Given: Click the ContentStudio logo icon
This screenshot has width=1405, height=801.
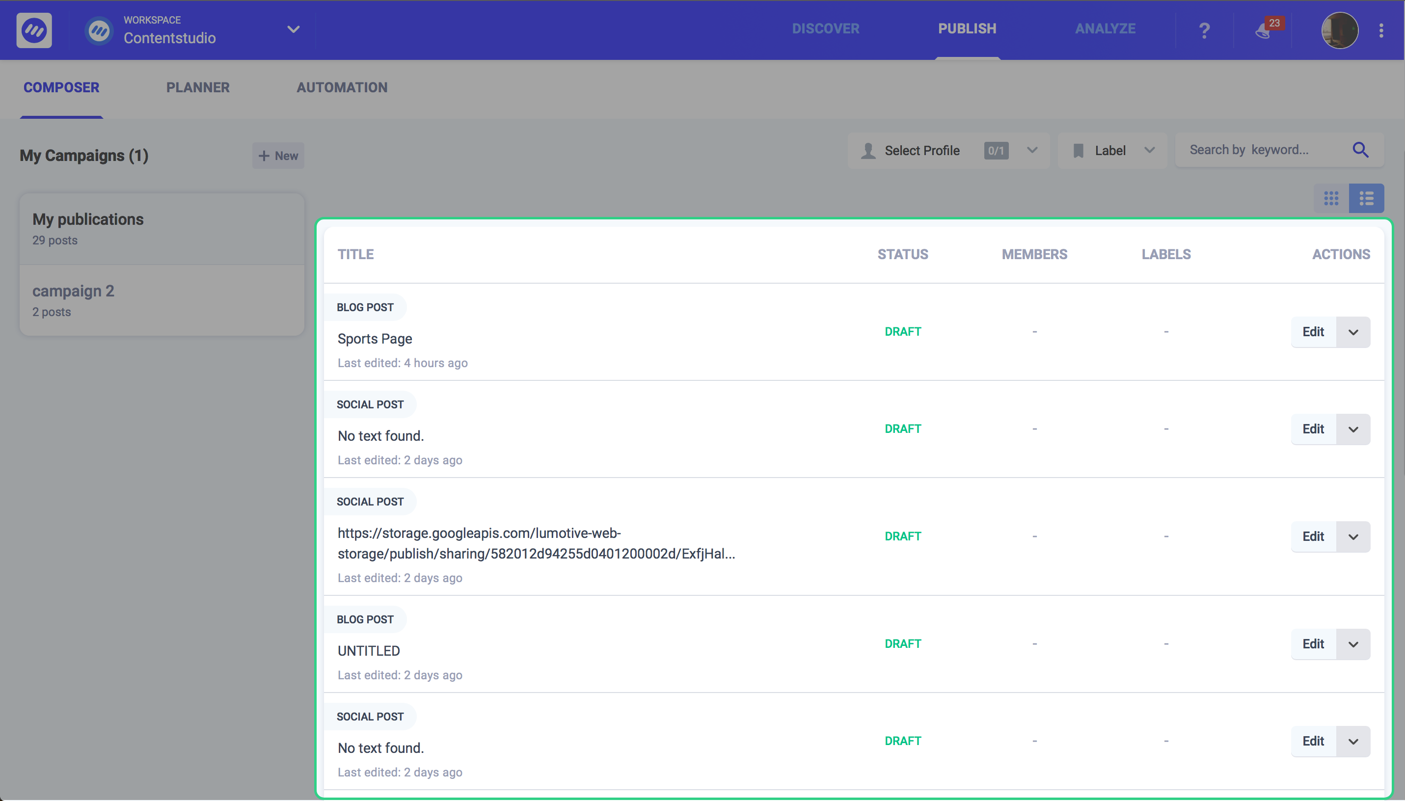Looking at the screenshot, I should pos(34,30).
